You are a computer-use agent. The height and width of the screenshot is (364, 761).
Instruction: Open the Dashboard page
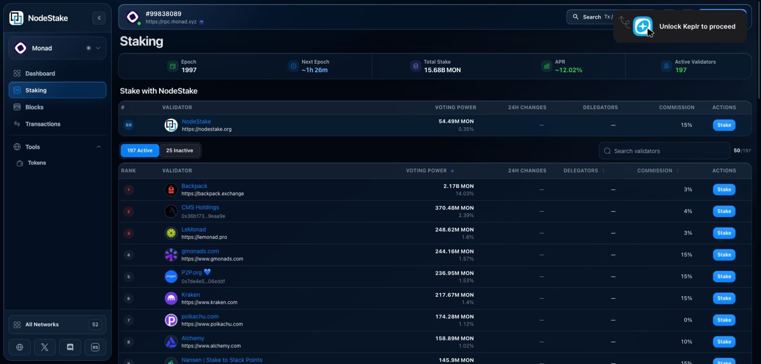[57, 73]
